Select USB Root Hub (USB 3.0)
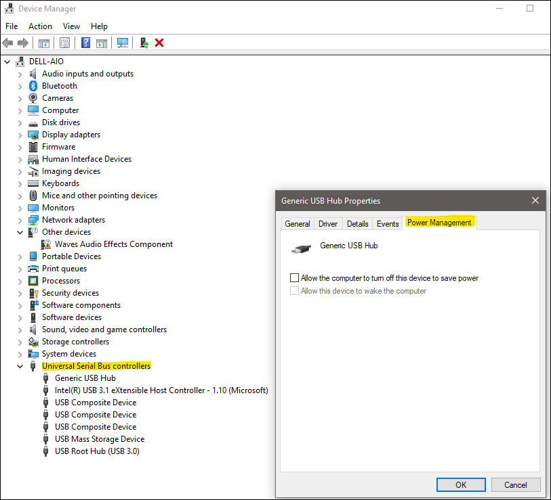 (x=97, y=451)
